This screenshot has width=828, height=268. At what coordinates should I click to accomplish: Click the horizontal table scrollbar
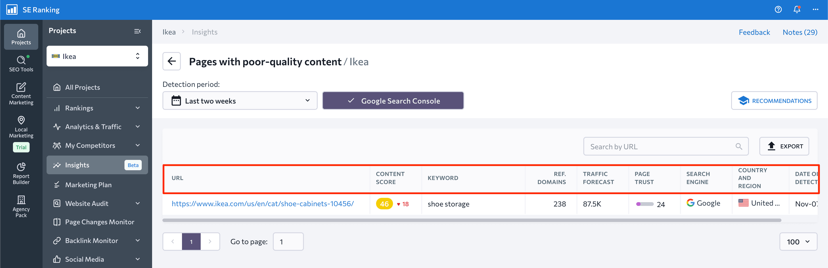[472, 220]
